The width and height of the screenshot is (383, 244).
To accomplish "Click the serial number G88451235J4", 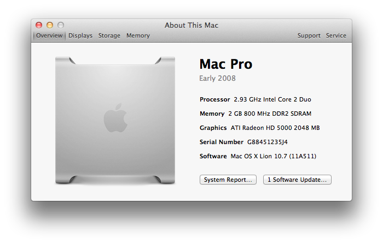I will click(x=268, y=142).
